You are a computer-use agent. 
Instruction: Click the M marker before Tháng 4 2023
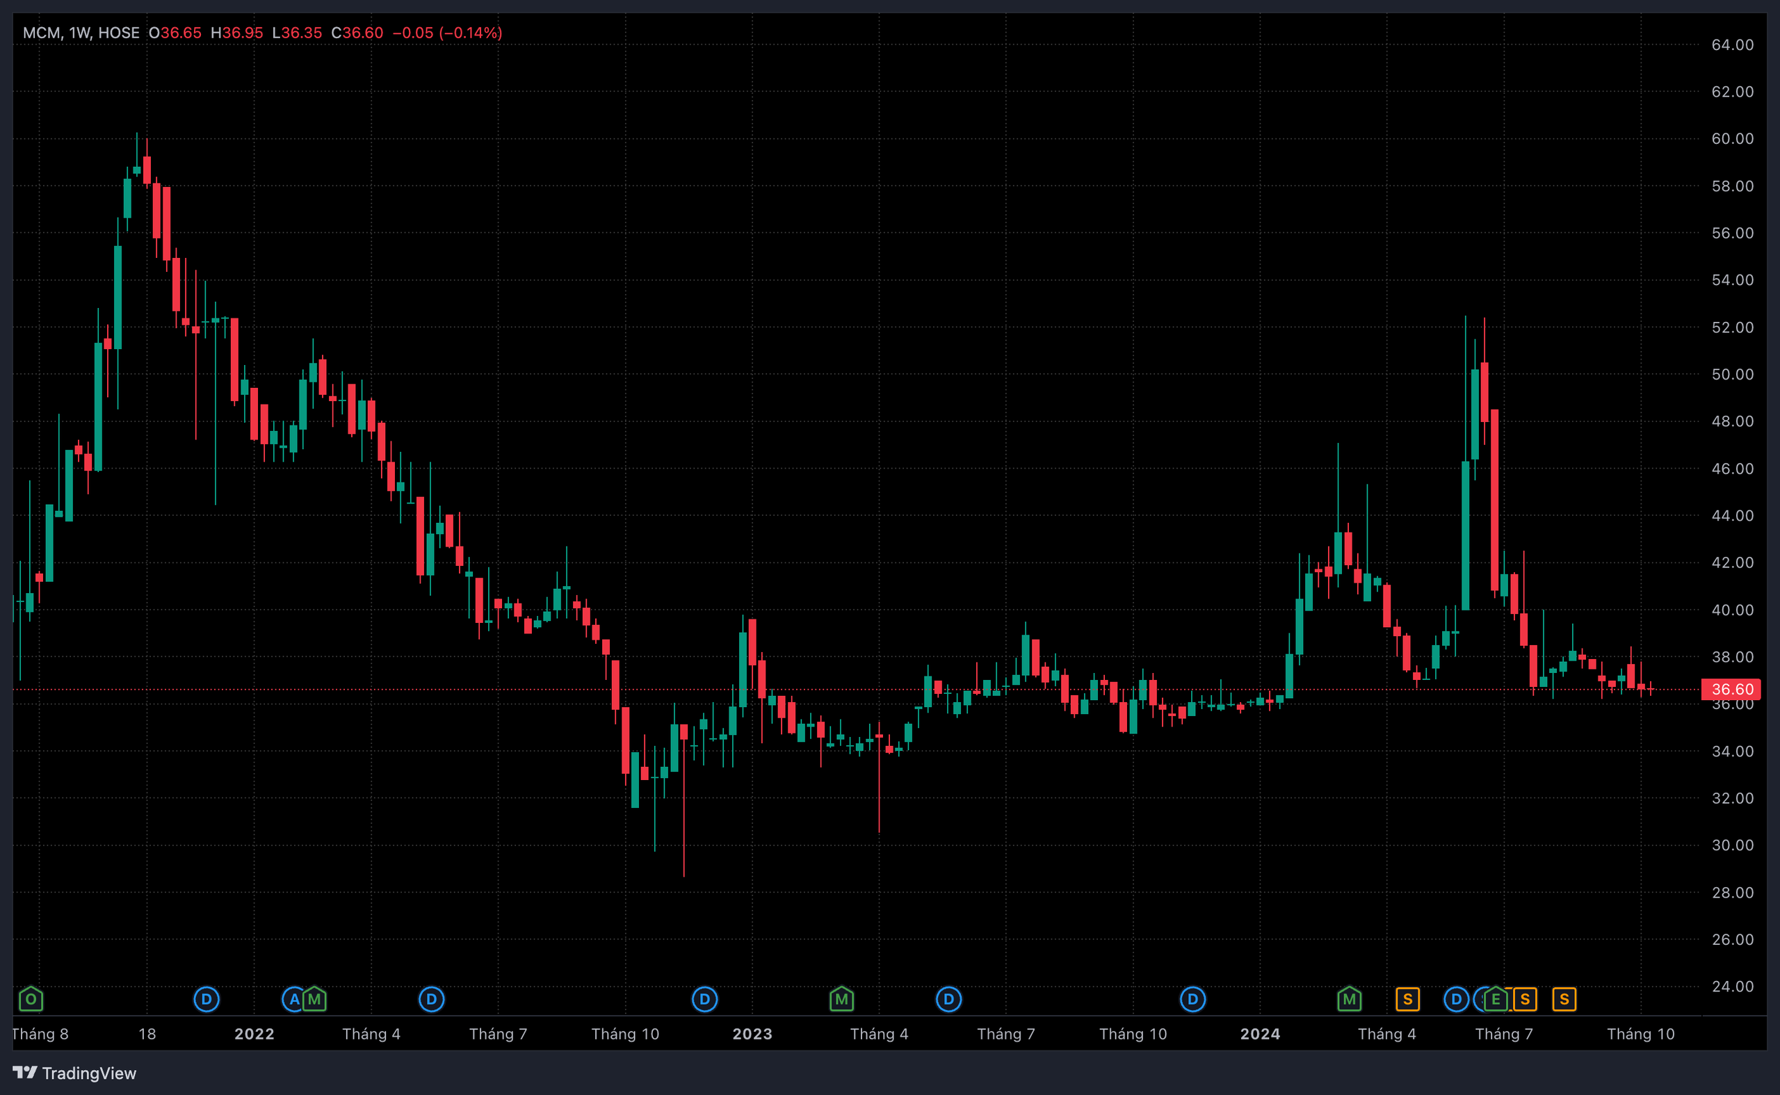(841, 1000)
